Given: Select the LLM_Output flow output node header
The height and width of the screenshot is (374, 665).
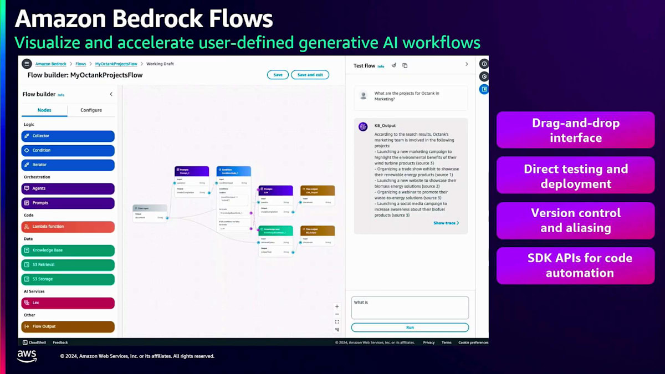Looking at the screenshot, I should point(318,191).
